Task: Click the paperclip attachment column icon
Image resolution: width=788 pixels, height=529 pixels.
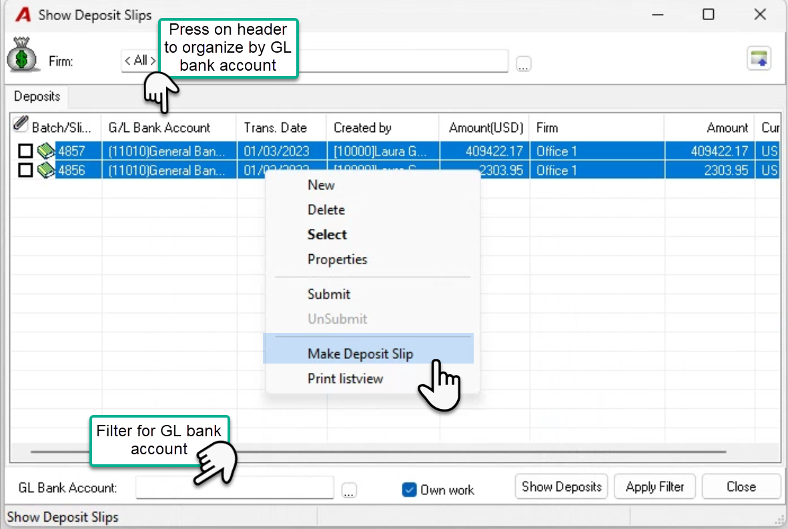Action: click(20, 123)
